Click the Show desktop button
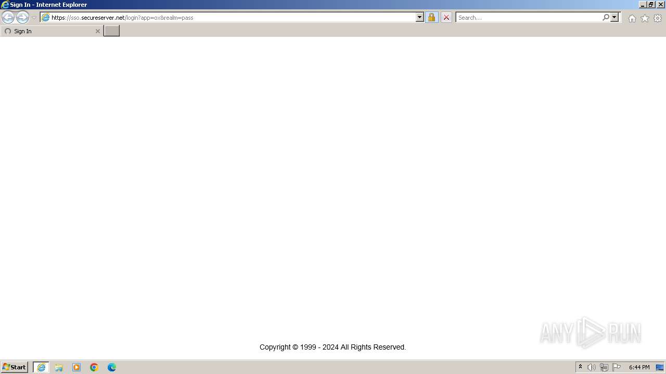The image size is (666, 374). 660,367
